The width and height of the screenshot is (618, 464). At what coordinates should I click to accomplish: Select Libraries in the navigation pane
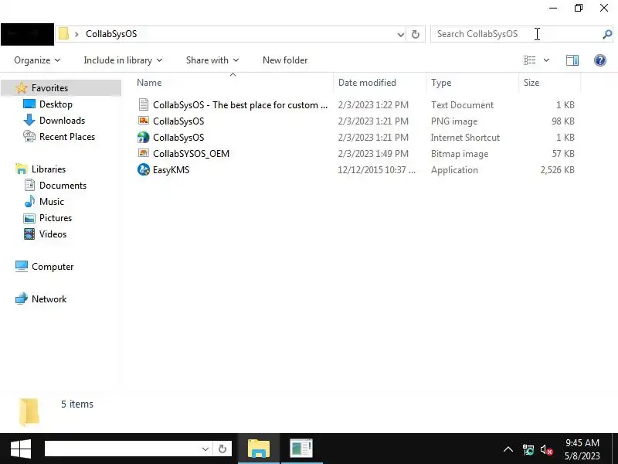(x=49, y=169)
